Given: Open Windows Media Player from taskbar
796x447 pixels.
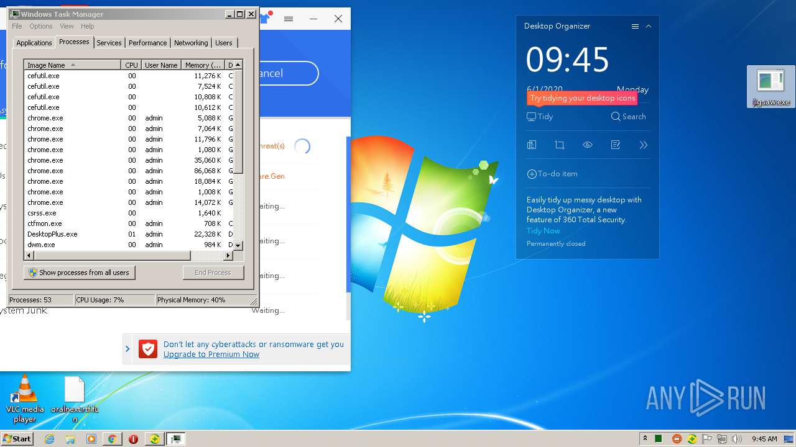Looking at the screenshot, I should pyautogui.click(x=91, y=439).
